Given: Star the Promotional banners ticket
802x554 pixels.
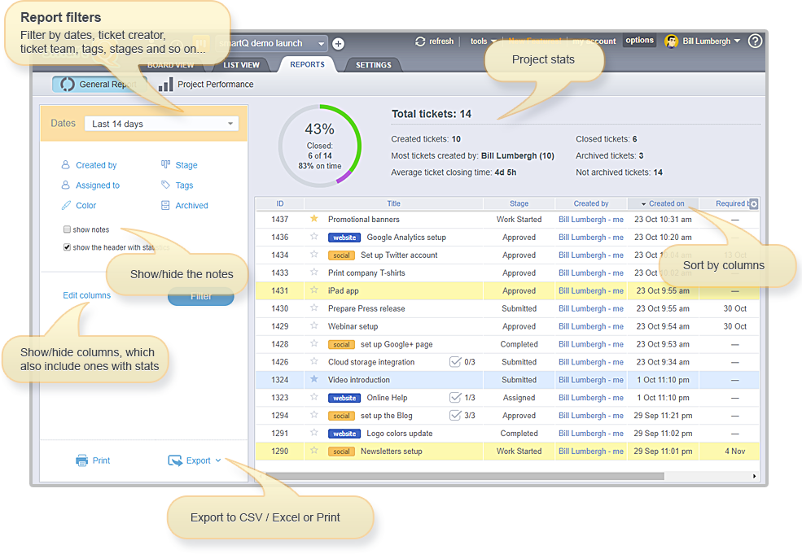Looking at the screenshot, I should point(314,219).
